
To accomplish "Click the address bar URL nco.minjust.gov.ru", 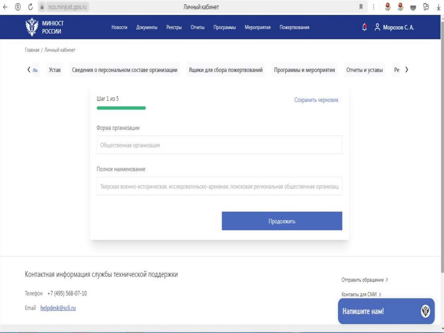I will (x=67, y=7).
